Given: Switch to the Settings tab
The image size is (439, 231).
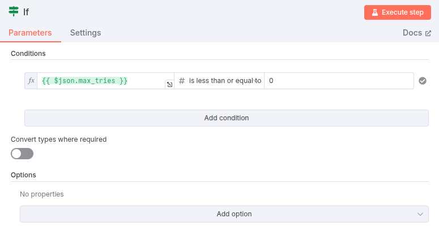Looking at the screenshot, I should (86, 33).
